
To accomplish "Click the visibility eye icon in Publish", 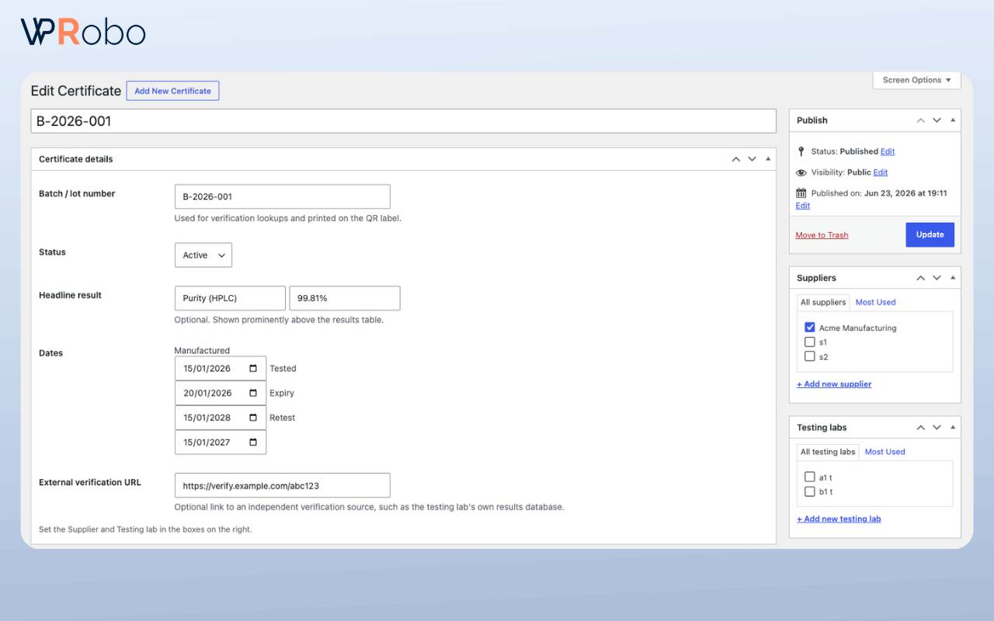I will tap(801, 172).
